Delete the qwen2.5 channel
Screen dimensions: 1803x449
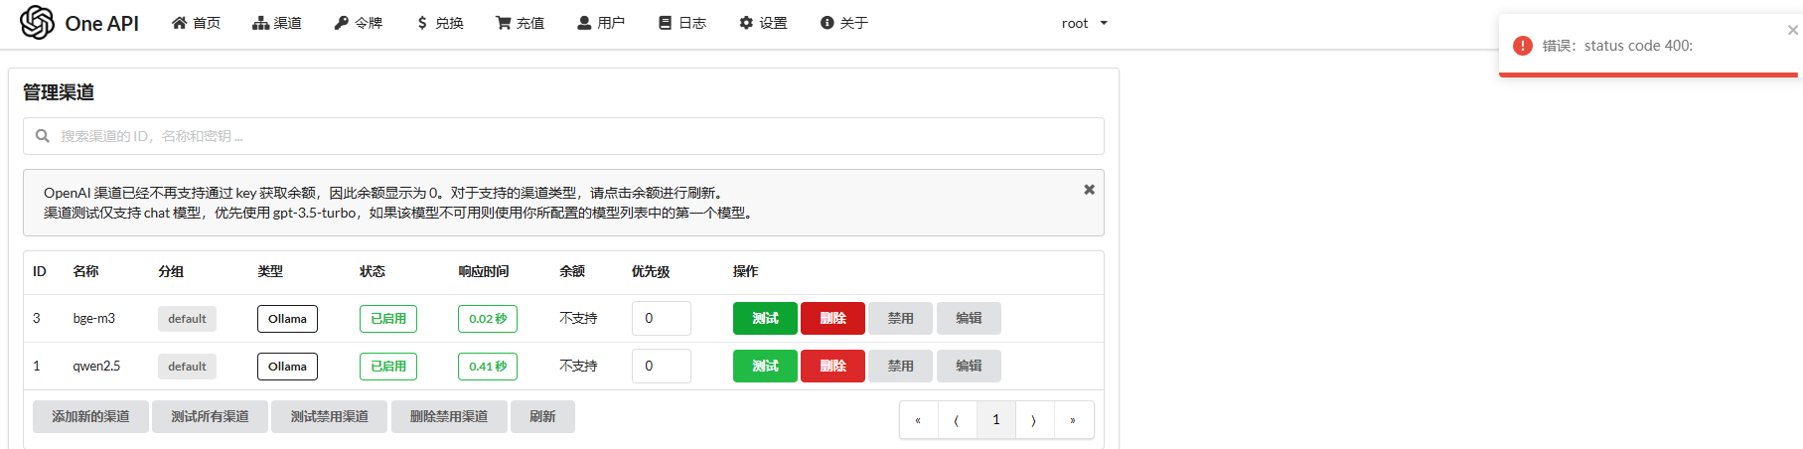click(x=832, y=367)
